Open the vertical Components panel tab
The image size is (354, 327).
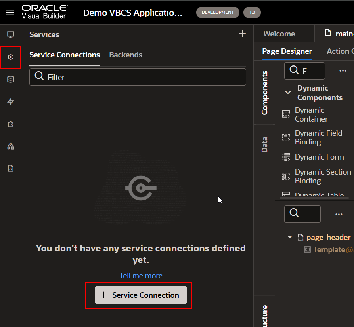click(264, 93)
